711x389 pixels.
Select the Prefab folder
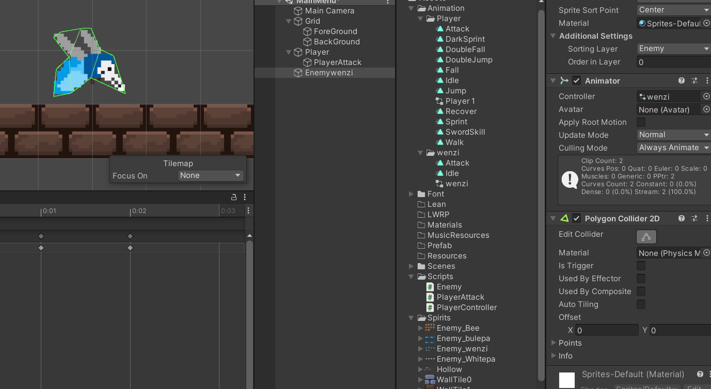pyautogui.click(x=434, y=246)
